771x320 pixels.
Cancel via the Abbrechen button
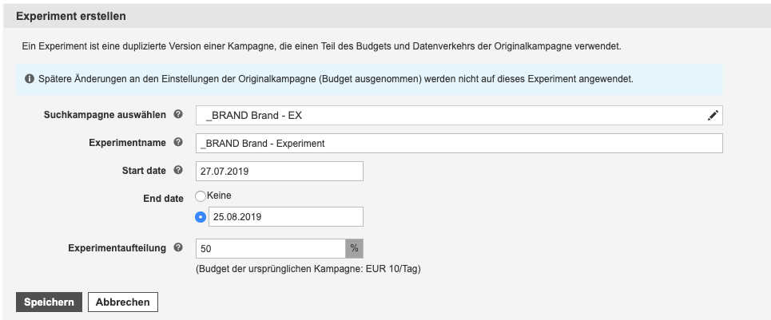click(123, 302)
